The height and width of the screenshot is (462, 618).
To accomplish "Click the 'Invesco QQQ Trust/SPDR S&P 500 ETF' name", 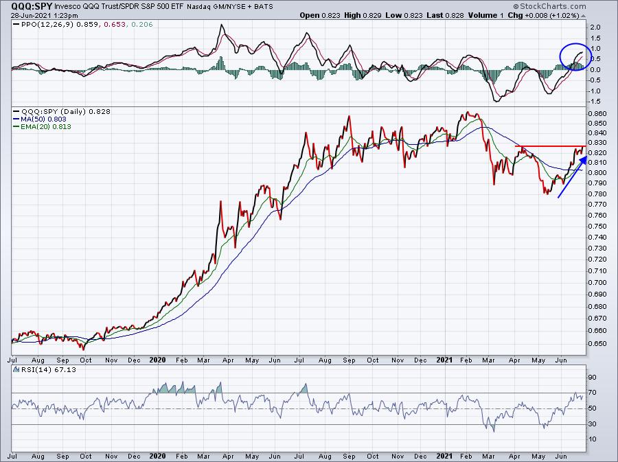I will tap(119, 7).
